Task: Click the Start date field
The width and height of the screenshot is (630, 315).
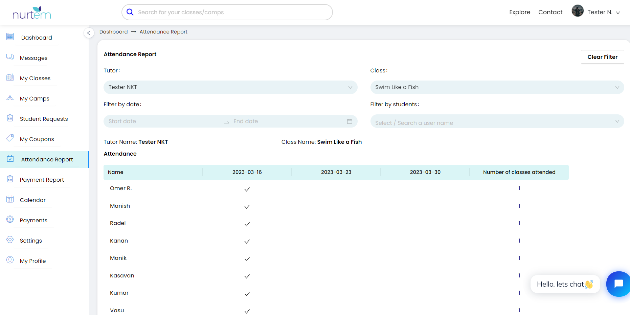Action: pos(162,121)
